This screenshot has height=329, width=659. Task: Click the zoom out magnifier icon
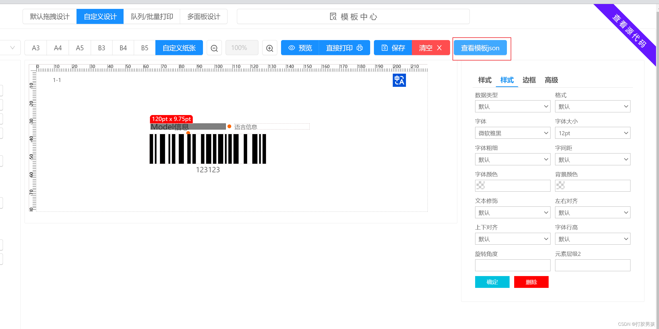pyautogui.click(x=214, y=48)
